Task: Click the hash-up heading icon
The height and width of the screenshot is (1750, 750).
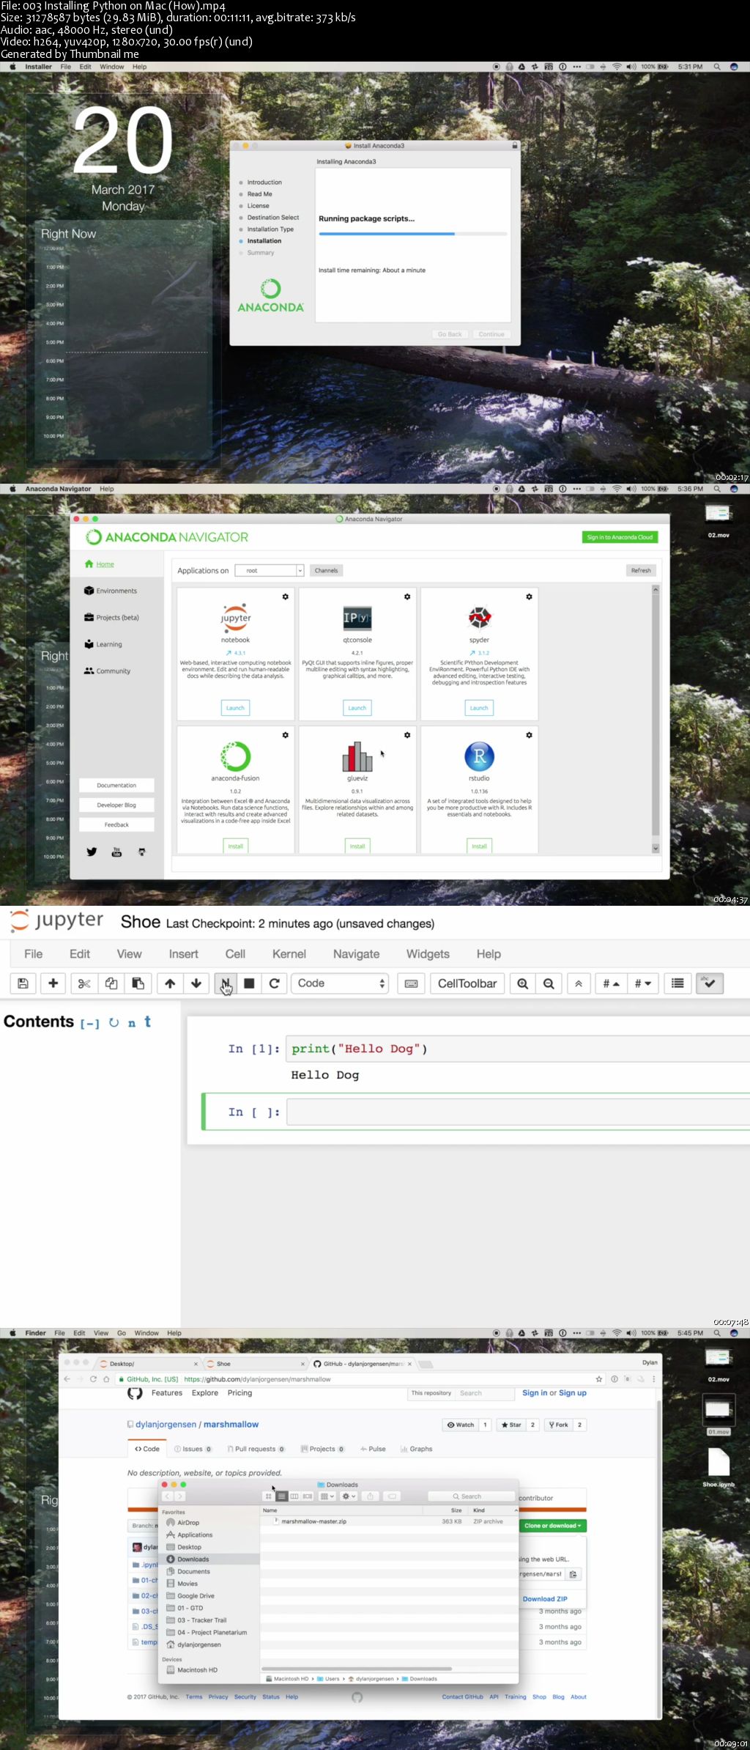Action: point(611,983)
